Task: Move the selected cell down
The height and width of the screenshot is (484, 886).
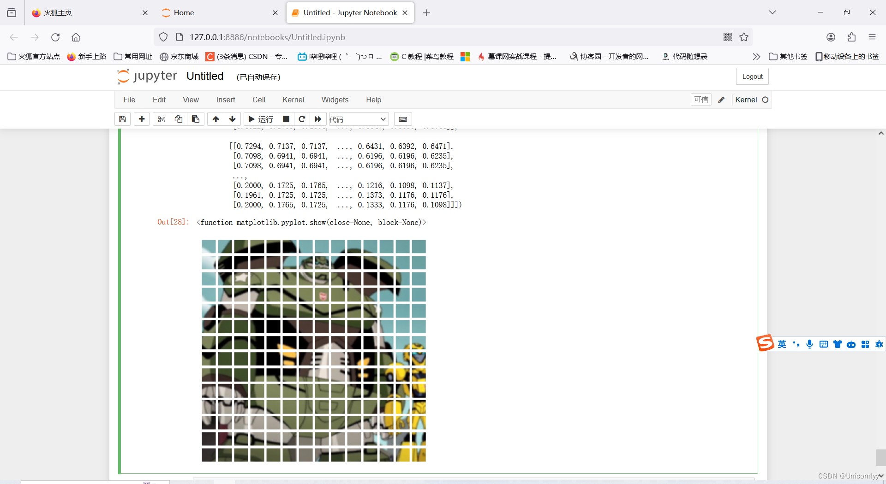Action: pyautogui.click(x=233, y=119)
